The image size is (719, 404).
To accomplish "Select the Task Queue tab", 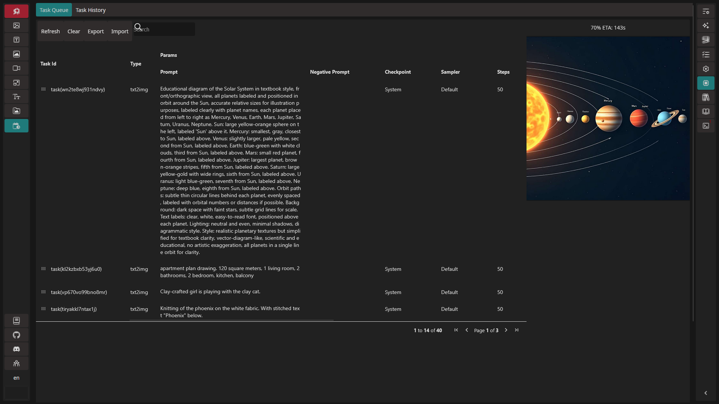I will click(54, 10).
